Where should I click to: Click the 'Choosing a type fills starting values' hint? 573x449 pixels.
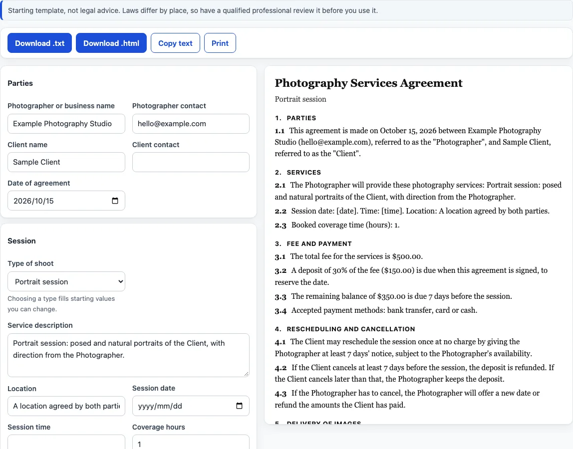(61, 304)
